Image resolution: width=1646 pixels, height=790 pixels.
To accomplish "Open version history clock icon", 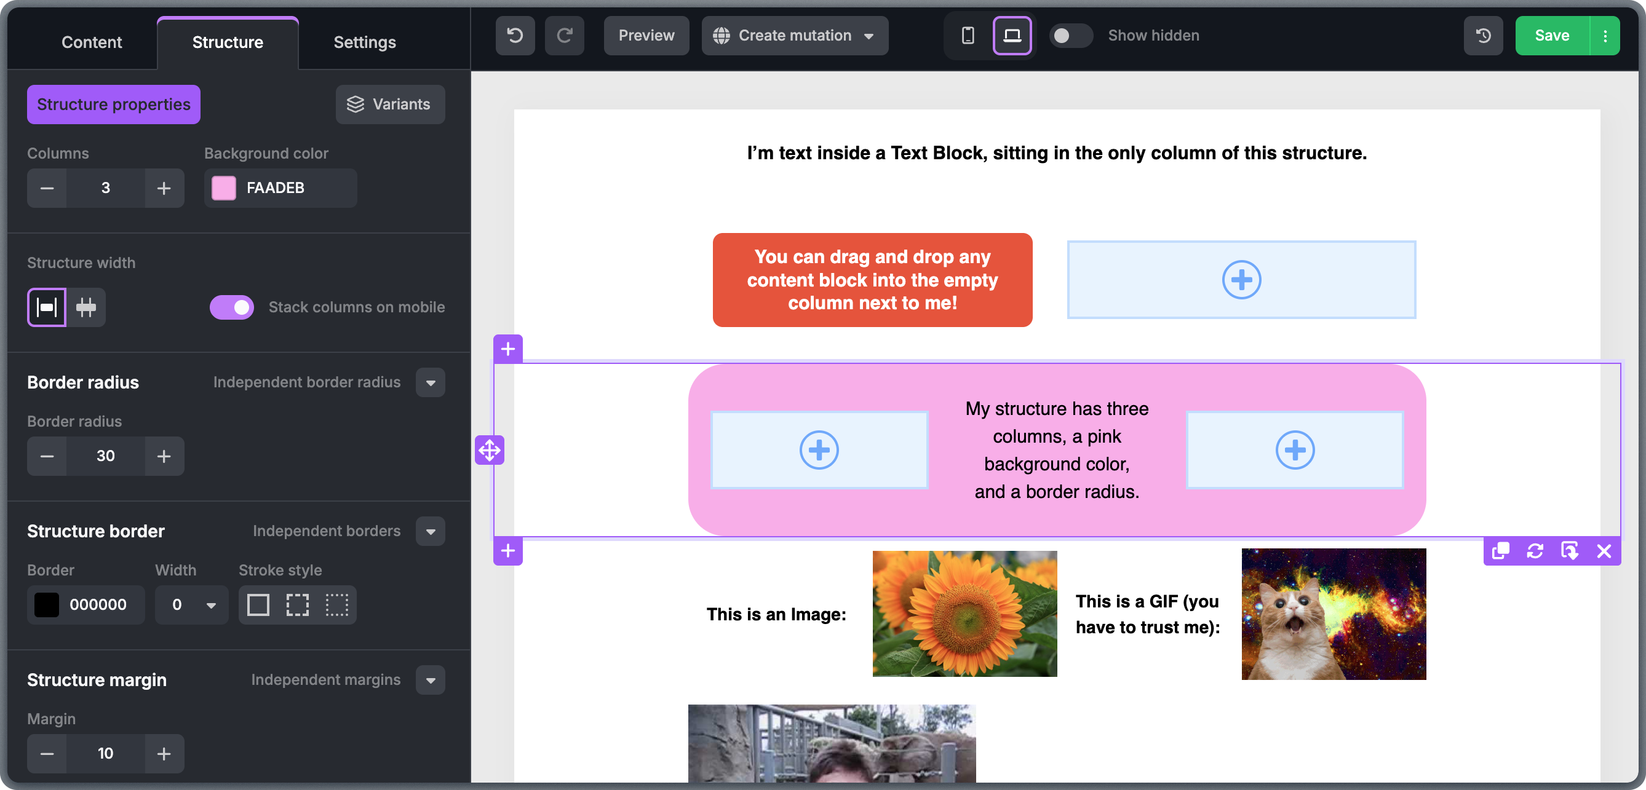I will coord(1483,36).
